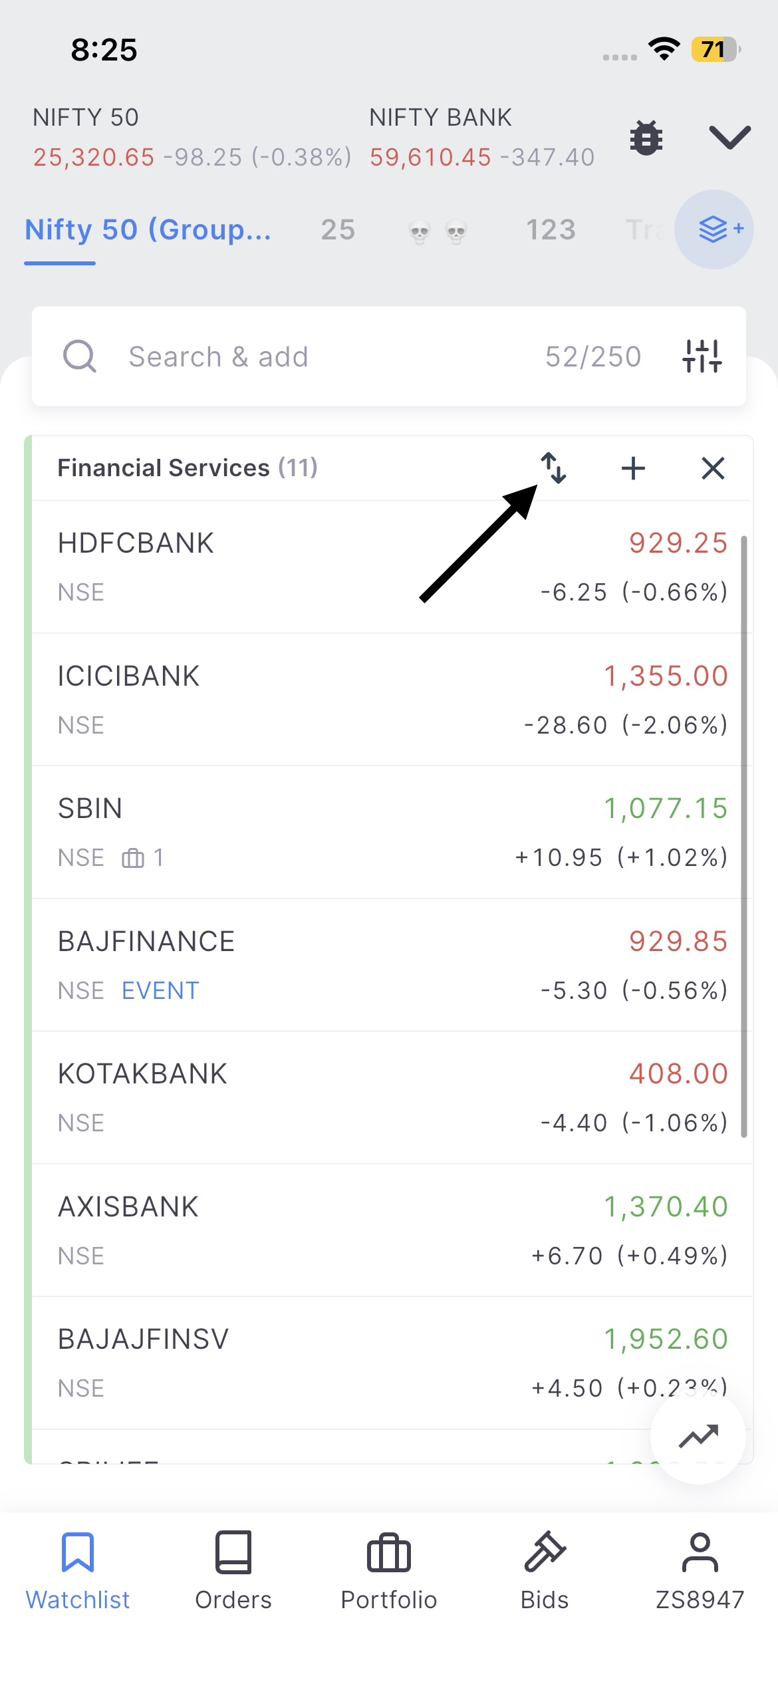
Task: Switch to the Orders tab
Action: tap(233, 1571)
